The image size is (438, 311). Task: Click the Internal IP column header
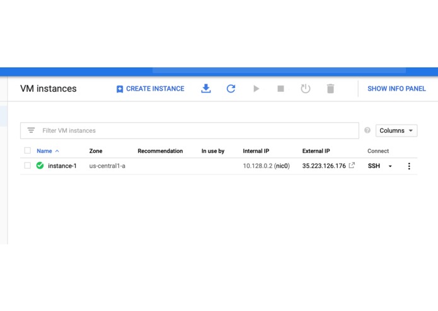(256, 151)
